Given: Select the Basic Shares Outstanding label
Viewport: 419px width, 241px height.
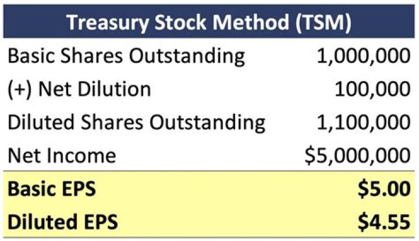Looking at the screenshot, I should coord(126,56).
